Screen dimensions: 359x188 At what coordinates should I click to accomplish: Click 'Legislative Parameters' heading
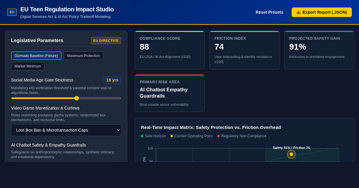[37, 41]
